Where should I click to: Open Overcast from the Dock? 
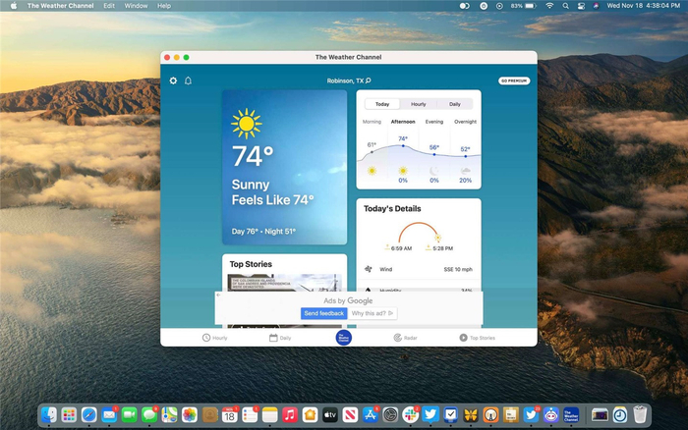pos(490,414)
